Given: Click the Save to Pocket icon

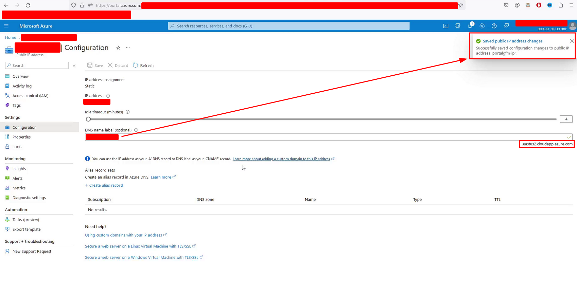Looking at the screenshot, I should (506, 5).
